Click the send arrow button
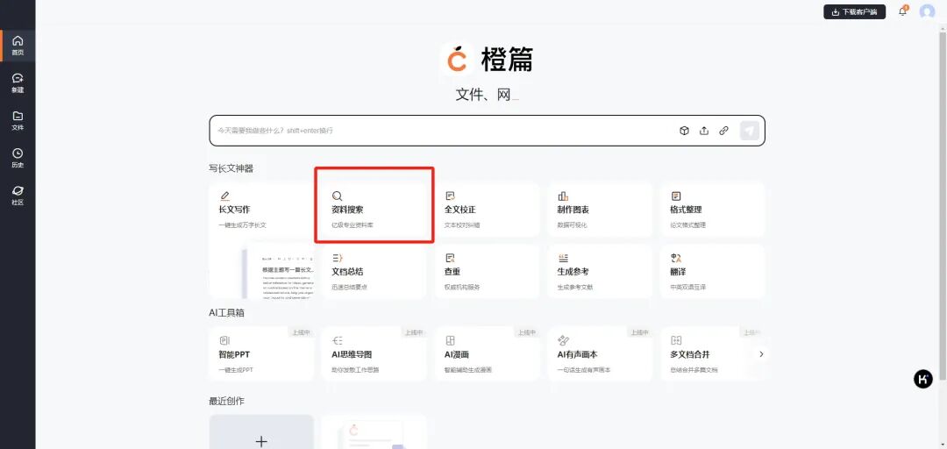The width and height of the screenshot is (947, 449). (x=750, y=131)
